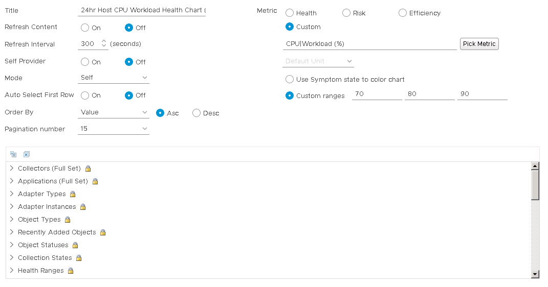Image resolution: width=548 pixels, height=287 pixels.
Task: Click lock icon next to Adapter Types
Action: (73, 194)
